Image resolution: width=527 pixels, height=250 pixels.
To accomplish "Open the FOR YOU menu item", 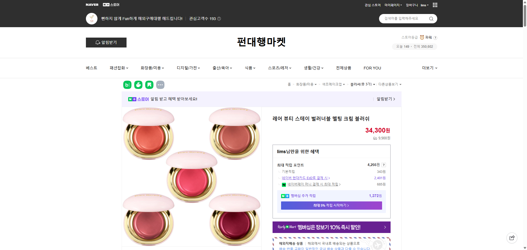I will (372, 68).
